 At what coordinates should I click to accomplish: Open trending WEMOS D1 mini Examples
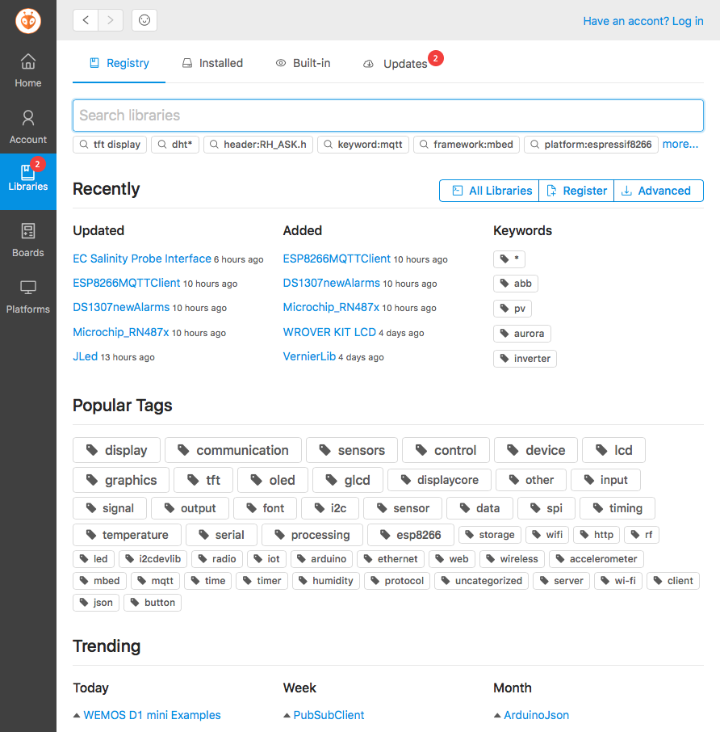click(x=152, y=715)
